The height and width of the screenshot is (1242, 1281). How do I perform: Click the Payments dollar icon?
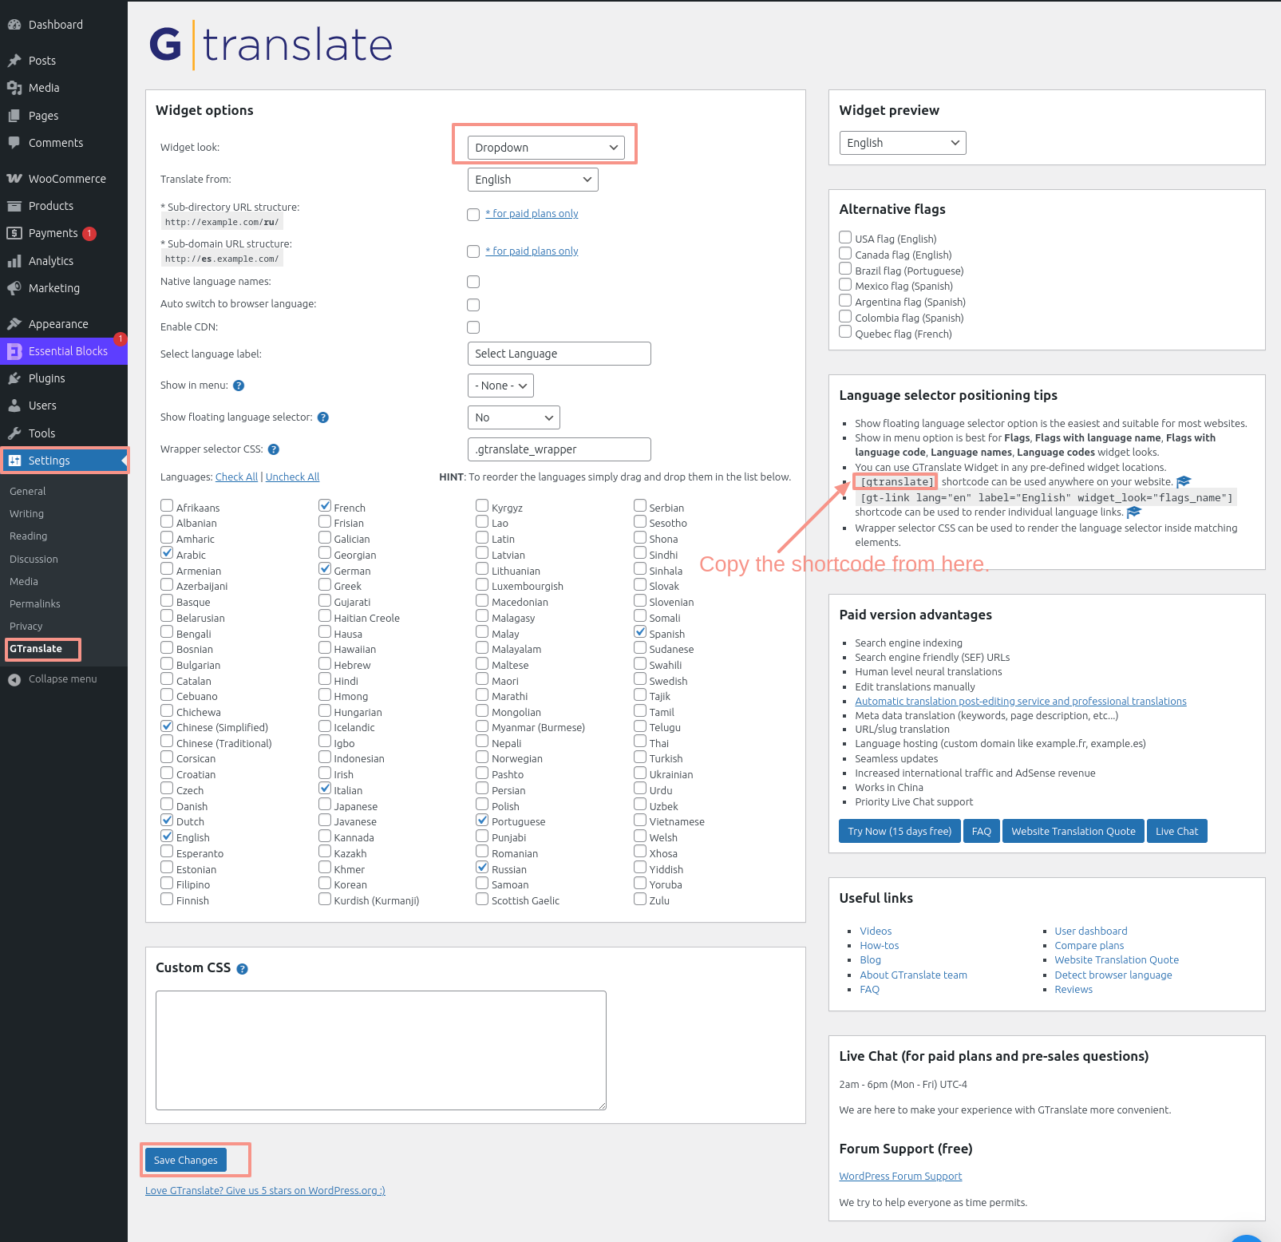pyautogui.click(x=14, y=233)
